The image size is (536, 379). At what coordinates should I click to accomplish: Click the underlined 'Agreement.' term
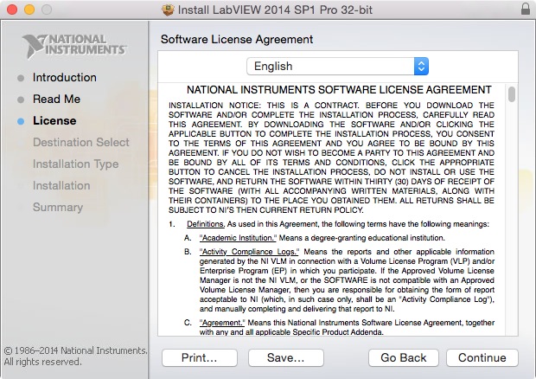222,323
